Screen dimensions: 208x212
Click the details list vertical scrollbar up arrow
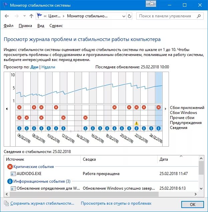[x=201, y=158]
